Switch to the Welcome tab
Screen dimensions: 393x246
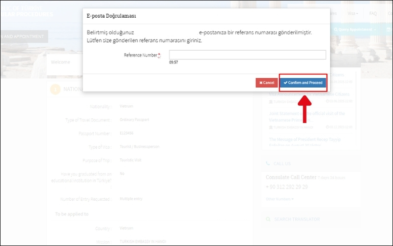(x=60, y=62)
